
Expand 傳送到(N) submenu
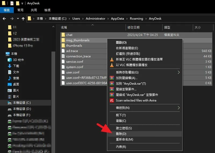point(145,108)
